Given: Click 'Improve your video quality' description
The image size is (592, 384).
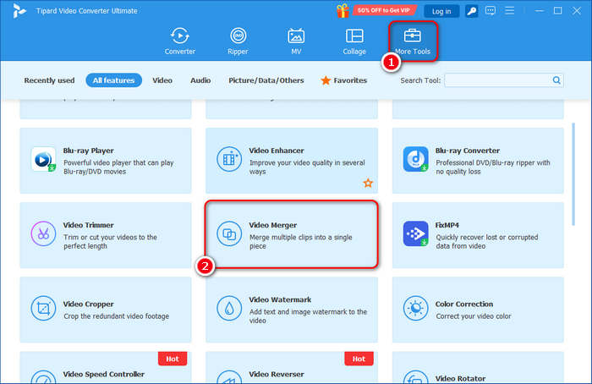Looking at the screenshot, I should click(x=307, y=167).
